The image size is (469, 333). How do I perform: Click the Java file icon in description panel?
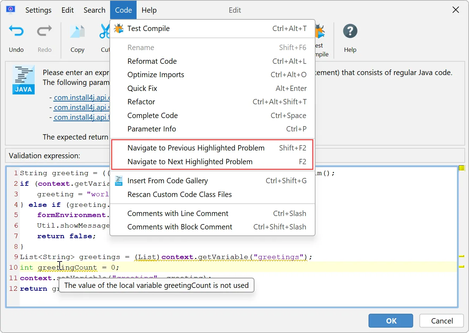pos(24,80)
